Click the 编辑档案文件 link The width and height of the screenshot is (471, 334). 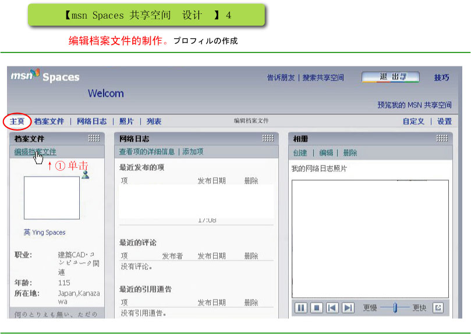[x=35, y=152]
